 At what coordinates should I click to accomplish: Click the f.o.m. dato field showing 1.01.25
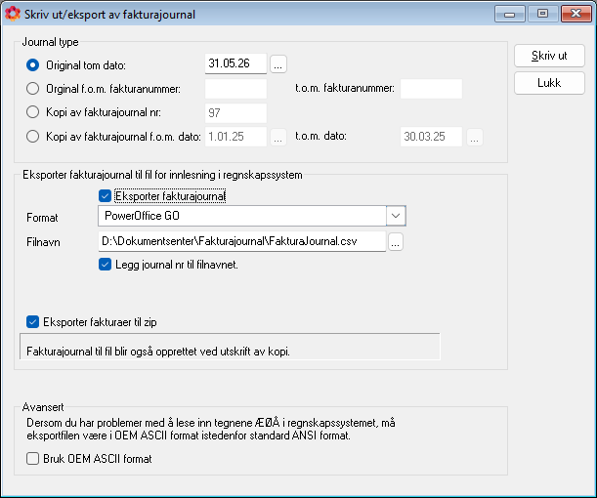click(x=235, y=137)
